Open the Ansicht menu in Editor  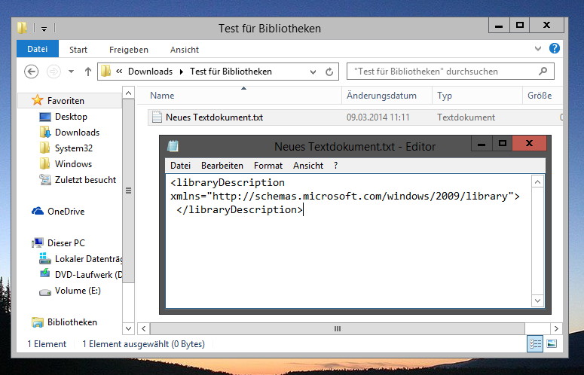(x=308, y=166)
